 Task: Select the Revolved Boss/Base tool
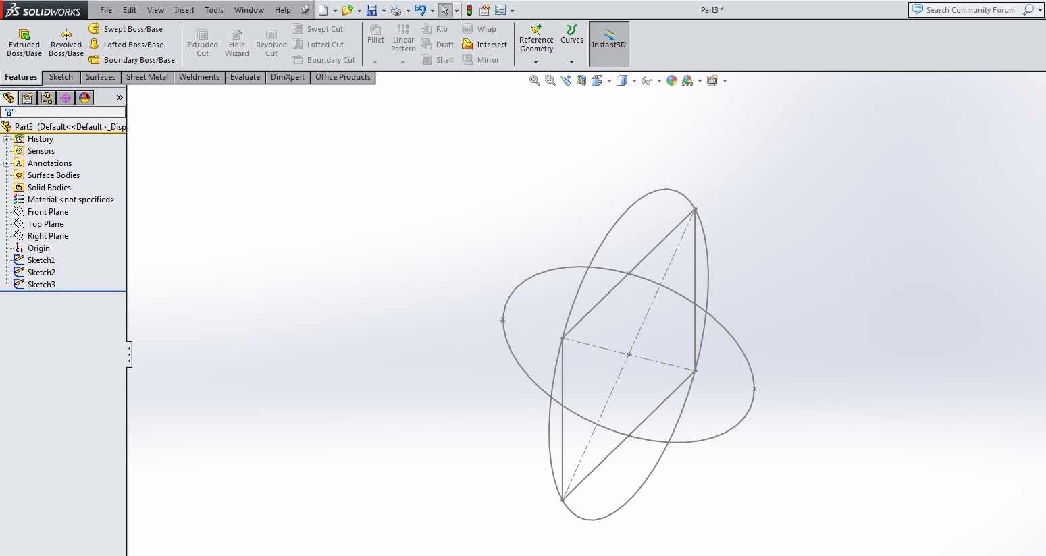(x=66, y=43)
